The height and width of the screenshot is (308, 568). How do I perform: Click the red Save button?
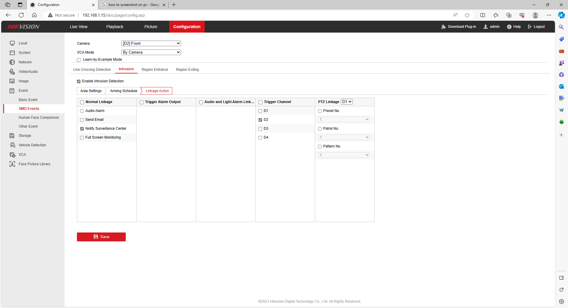(101, 237)
